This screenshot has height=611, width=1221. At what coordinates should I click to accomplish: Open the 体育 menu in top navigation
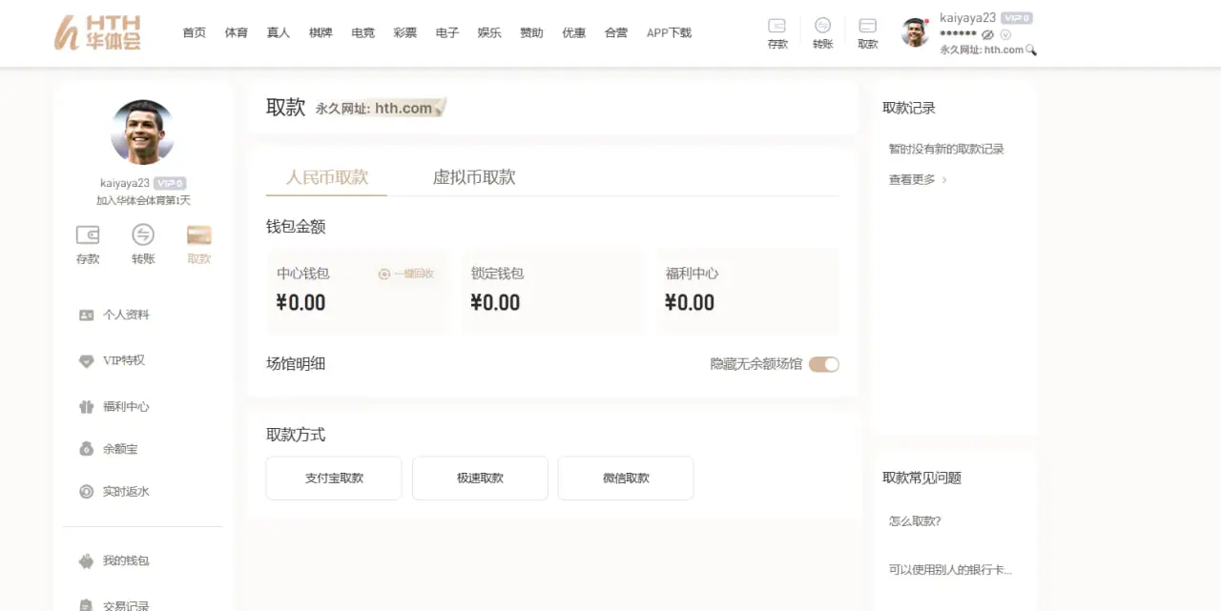pos(237,32)
